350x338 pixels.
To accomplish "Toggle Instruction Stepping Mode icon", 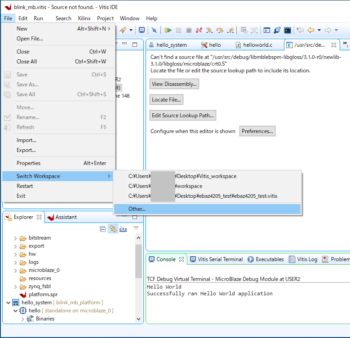I will [x=254, y=30].
